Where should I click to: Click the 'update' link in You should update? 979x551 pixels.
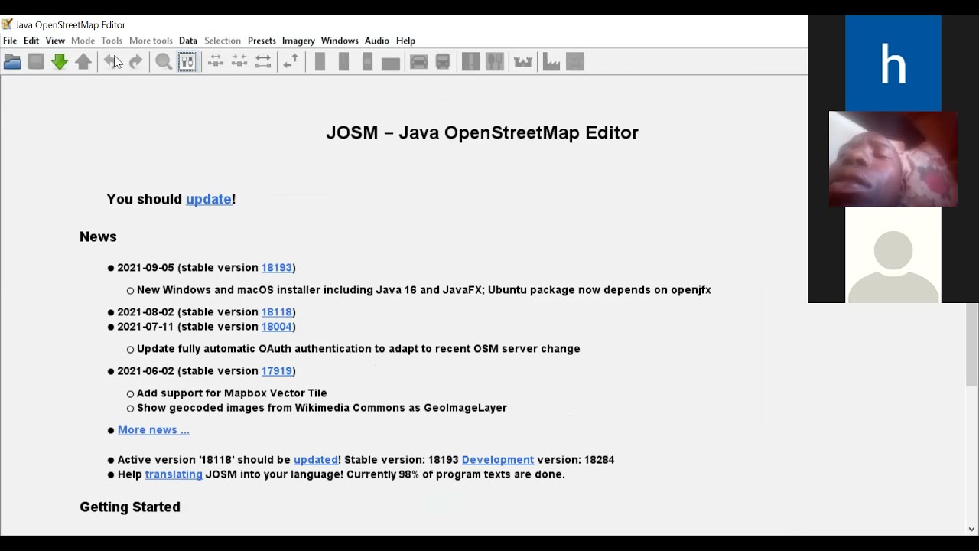pyautogui.click(x=208, y=199)
